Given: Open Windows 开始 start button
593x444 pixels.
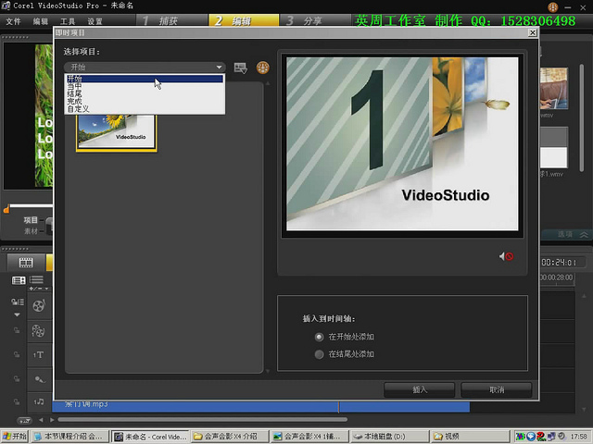Looking at the screenshot, I should pyautogui.click(x=15, y=437).
